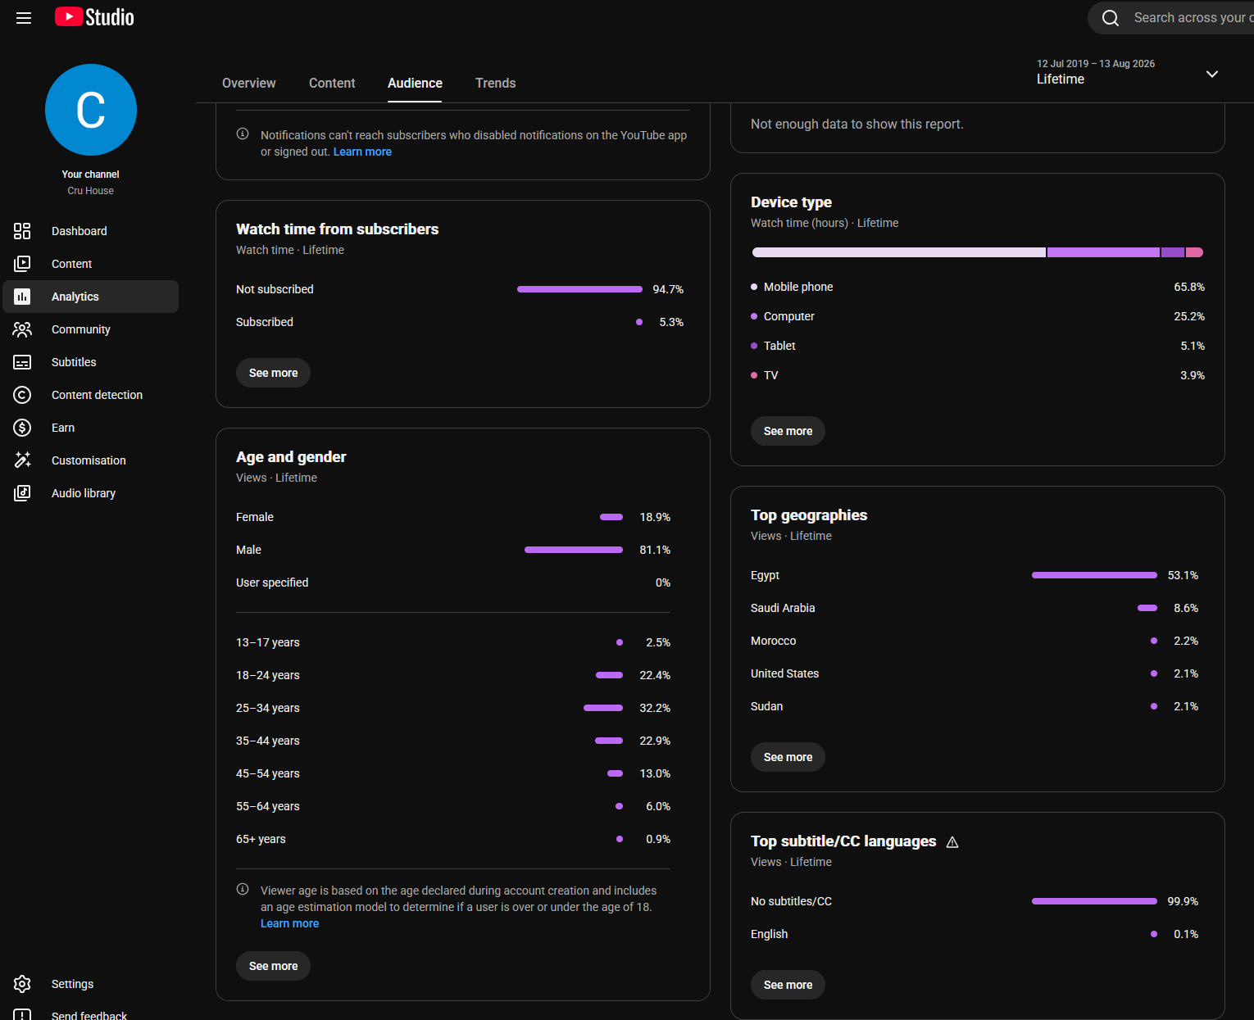Open the Customisation magic wand icon
The height and width of the screenshot is (1020, 1254).
click(x=22, y=460)
